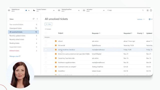Open the Manage views link
Image resolution: width=160 pixels, height=90 pixels.
(15, 56)
